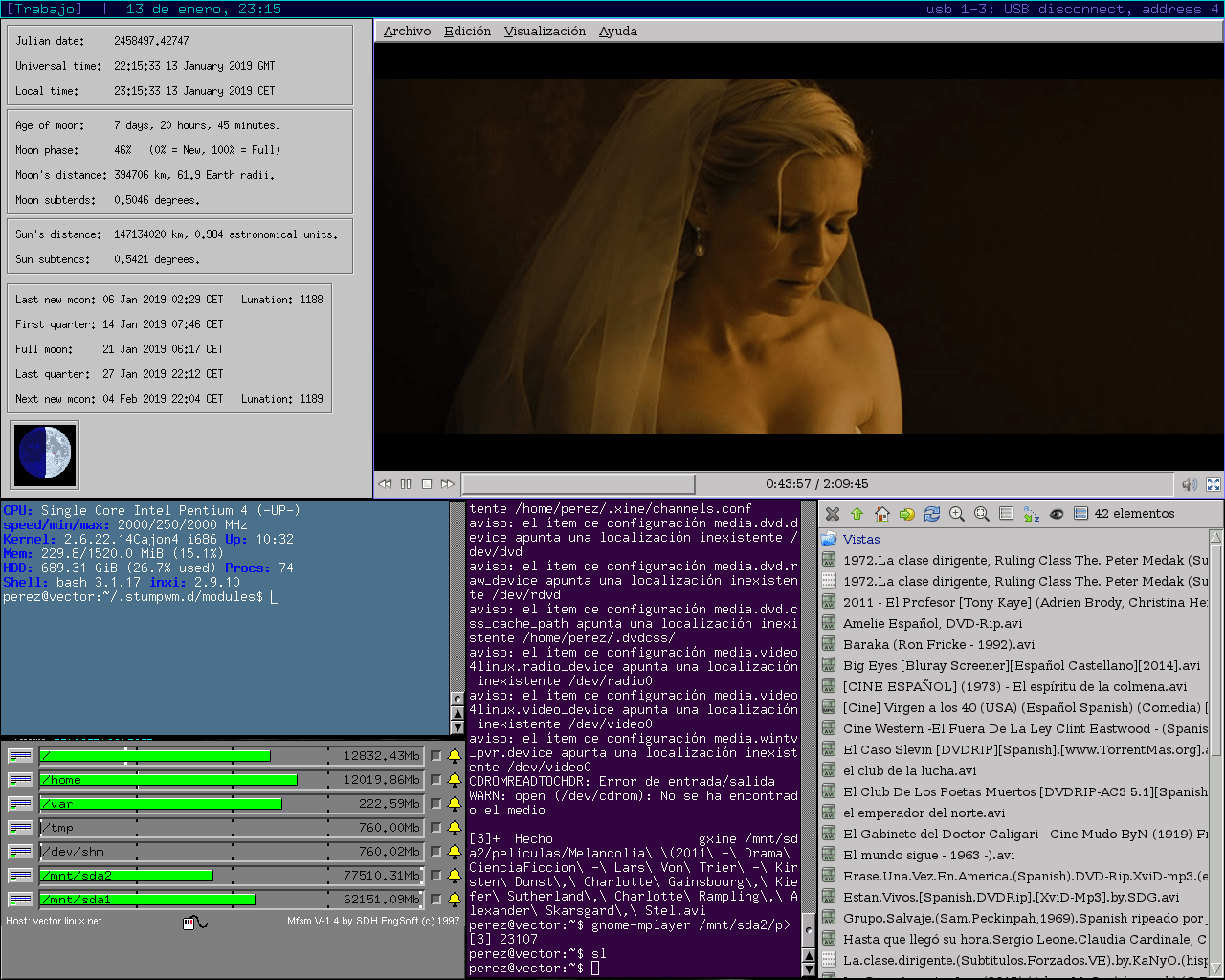Select the Big Eyes Bluray Screener file
Viewport: 1225px width, 980px height.
1021,665
